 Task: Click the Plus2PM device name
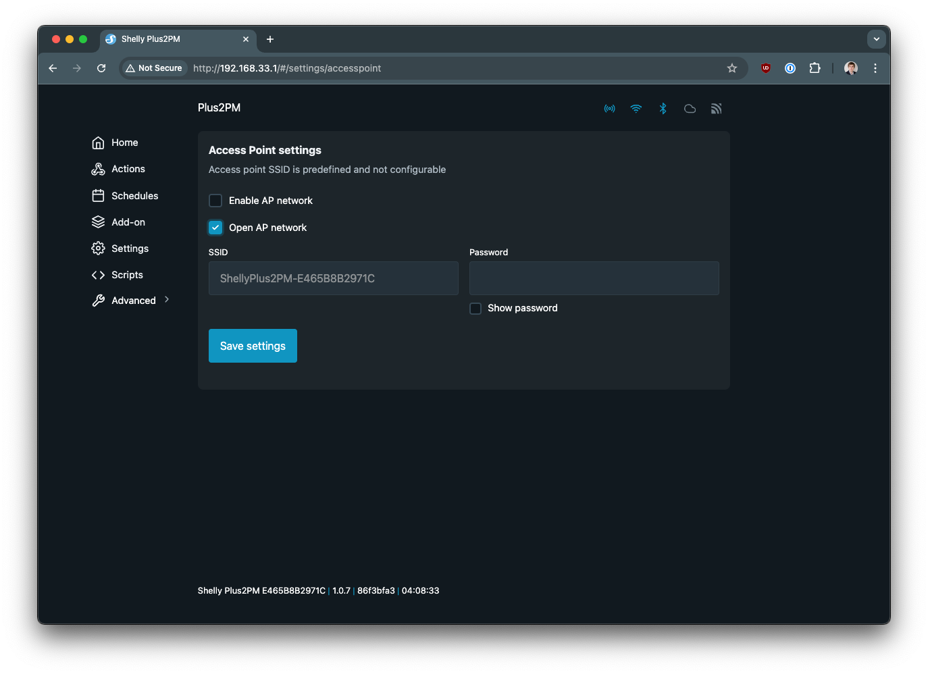coord(219,108)
